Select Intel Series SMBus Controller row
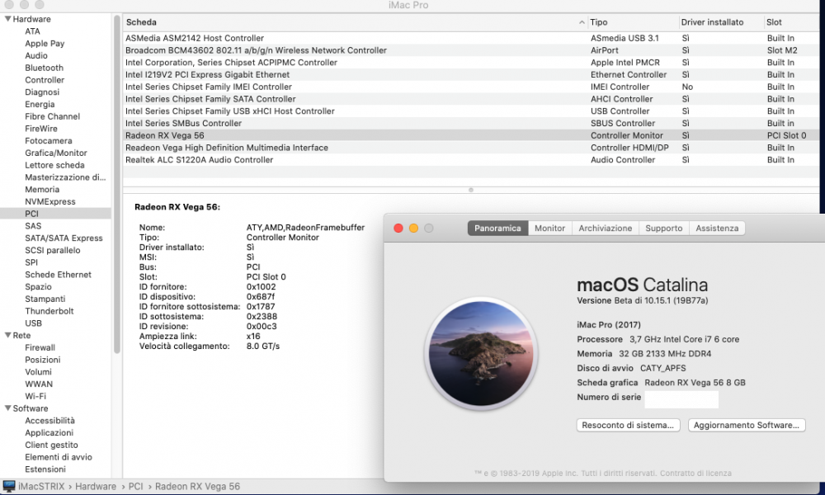This screenshot has width=825, height=495. click(x=470, y=123)
